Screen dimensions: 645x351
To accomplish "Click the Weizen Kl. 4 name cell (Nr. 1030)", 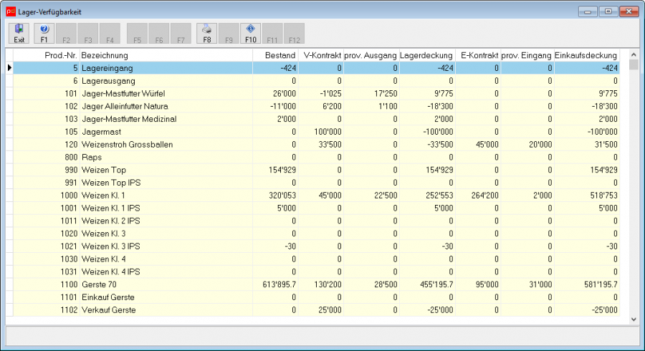I will click(166, 259).
